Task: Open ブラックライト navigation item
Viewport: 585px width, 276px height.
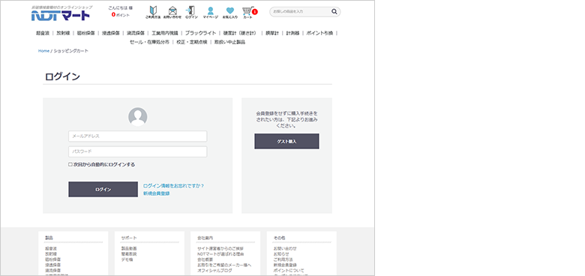Action: [x=200, y=33]
